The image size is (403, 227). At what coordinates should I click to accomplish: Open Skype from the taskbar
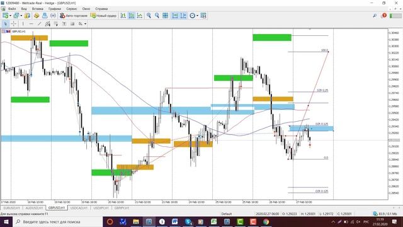pyautogui.click(x=188, y=221)
